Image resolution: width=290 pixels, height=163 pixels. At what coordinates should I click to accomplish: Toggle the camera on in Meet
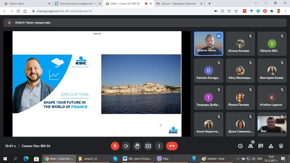[x=126, y=146]
